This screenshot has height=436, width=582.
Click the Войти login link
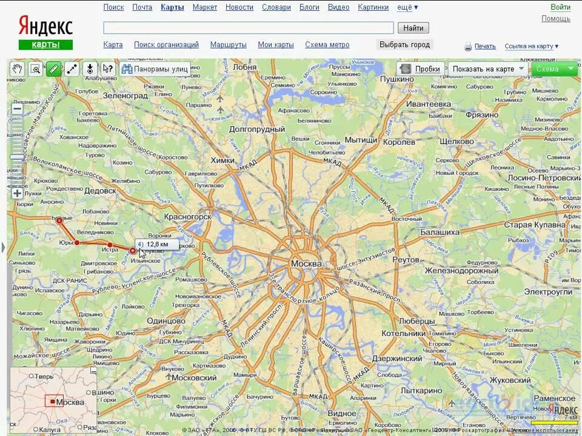pyautogui.click(x=560, y=7)
